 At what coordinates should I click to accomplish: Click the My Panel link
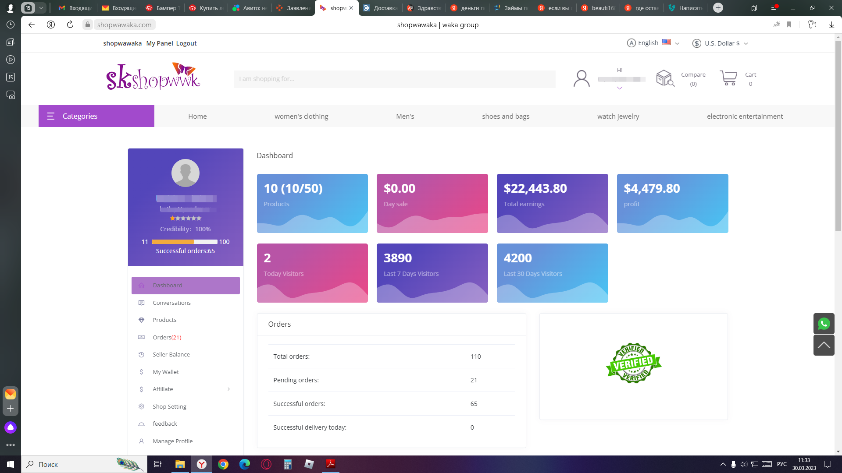point(160,43)
